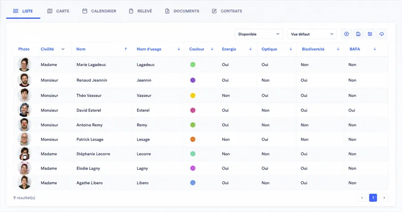This screenshot has width=402, height=212.
Task: Sort by Nom d'usage column arrow
Action: [179, 49]
